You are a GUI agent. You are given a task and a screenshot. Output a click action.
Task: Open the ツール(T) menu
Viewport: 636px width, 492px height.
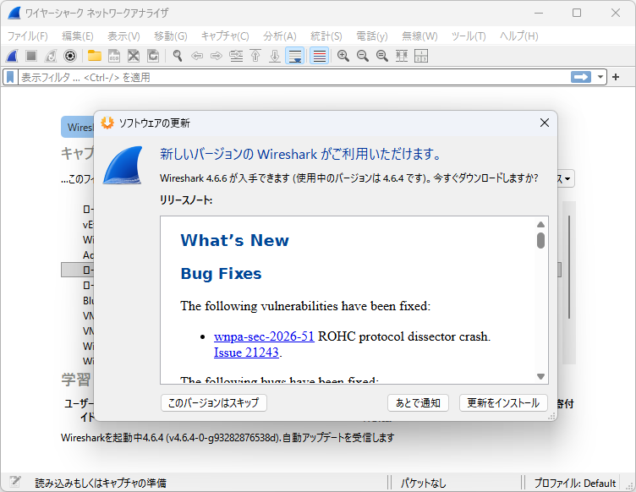click(469, 36)
